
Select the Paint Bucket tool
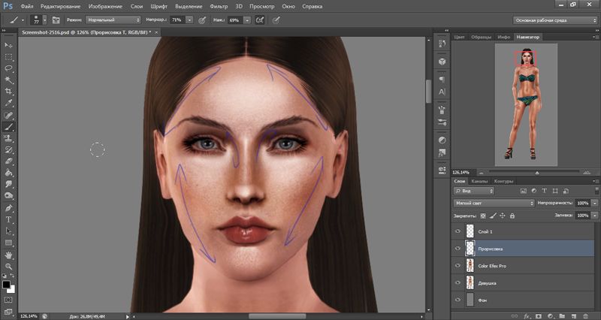pyautogui.click(x=8, y=173)
